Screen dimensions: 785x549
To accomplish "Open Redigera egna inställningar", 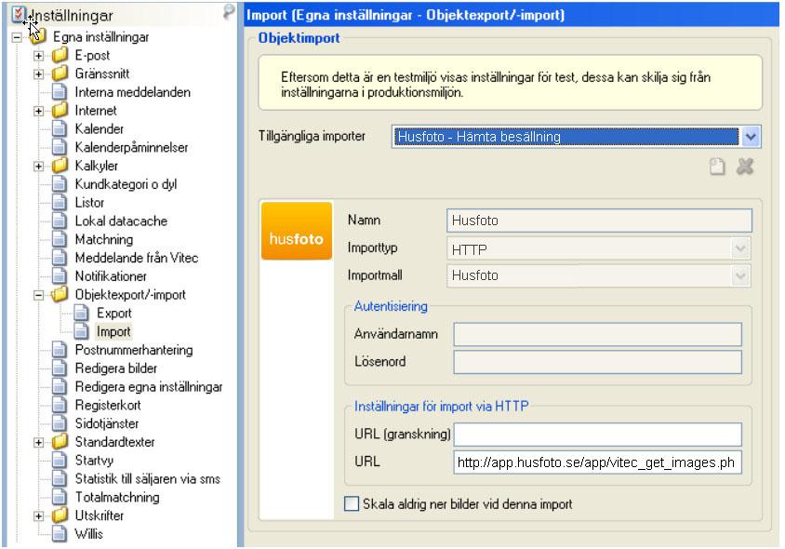I will (149, 387).
